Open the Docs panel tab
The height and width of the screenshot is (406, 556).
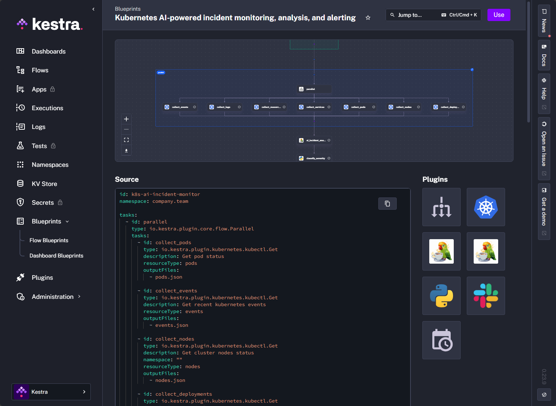[x=544, y=55]
